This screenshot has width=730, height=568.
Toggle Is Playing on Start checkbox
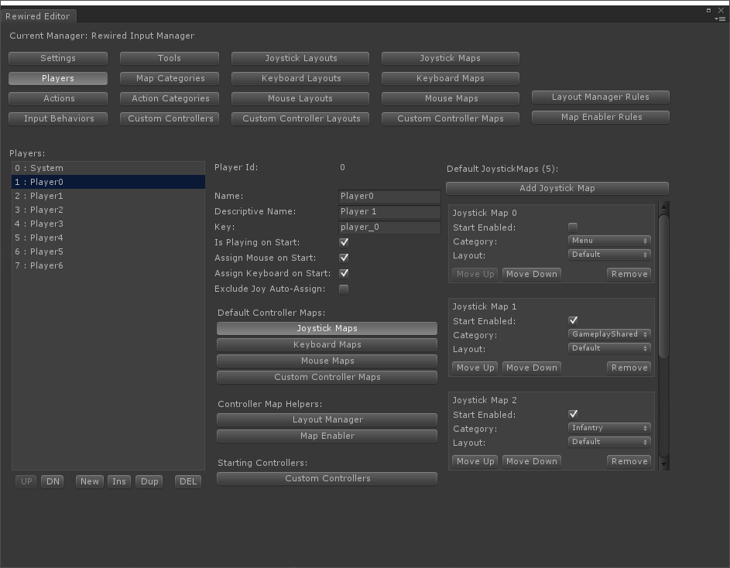[x=344, y=242]
